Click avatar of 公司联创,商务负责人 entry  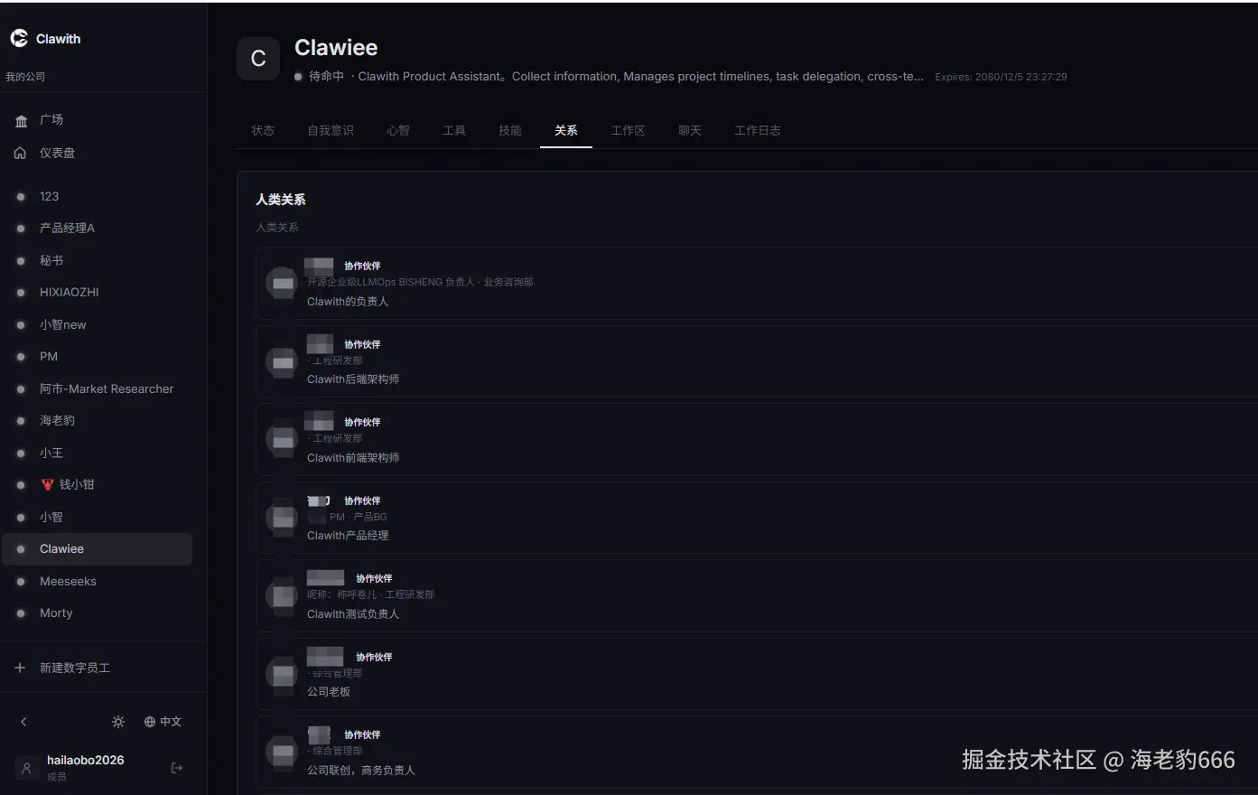(x=283, y=752)
